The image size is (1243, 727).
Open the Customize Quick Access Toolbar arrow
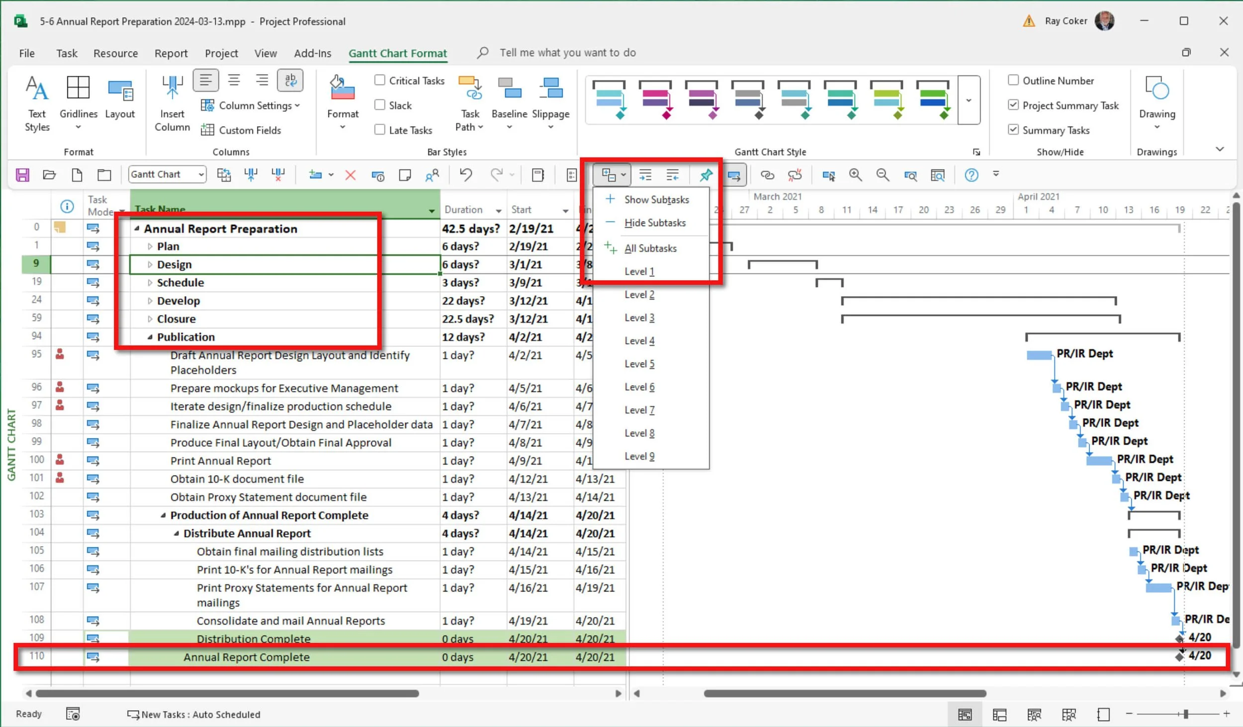[996, 174]
